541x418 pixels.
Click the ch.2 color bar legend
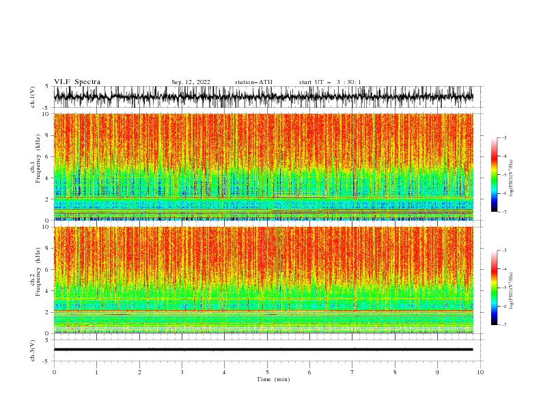(x=495, y=288)
